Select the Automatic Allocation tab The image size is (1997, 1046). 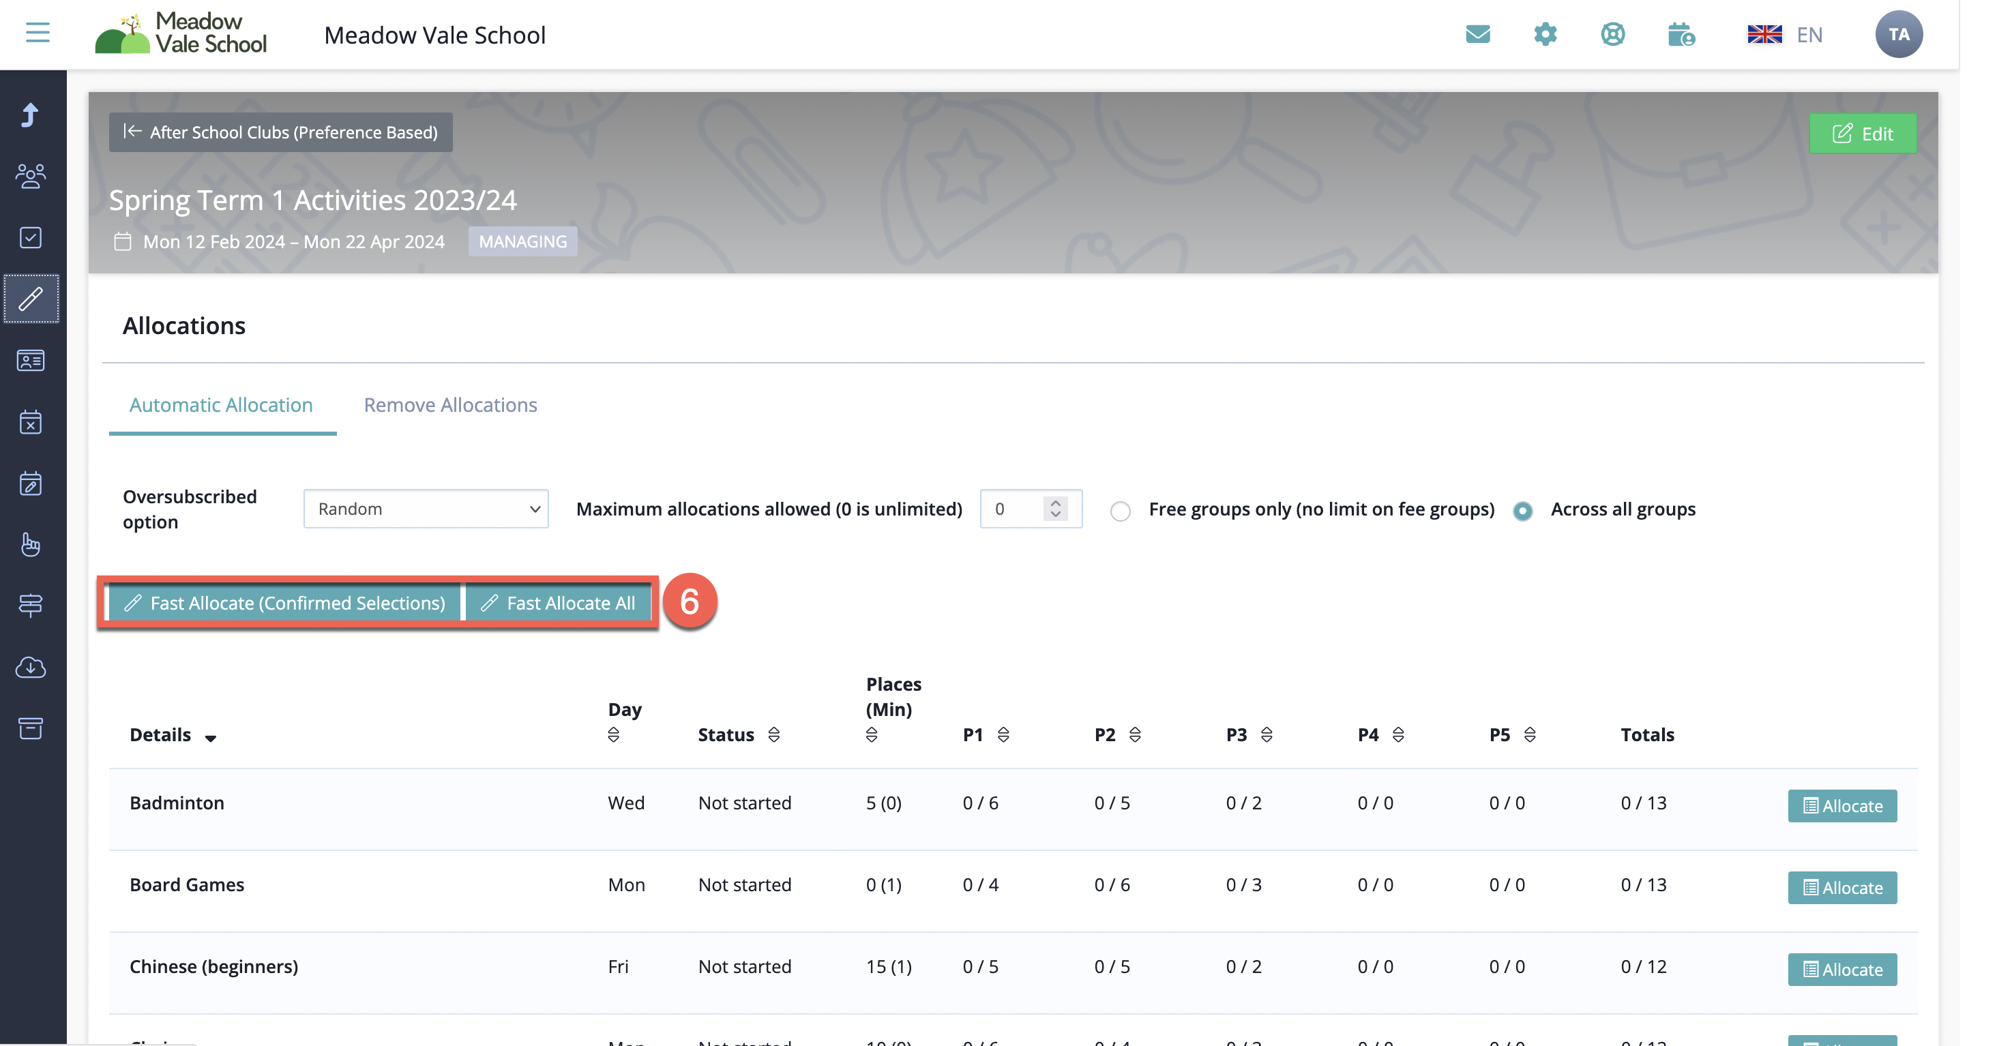221,404
